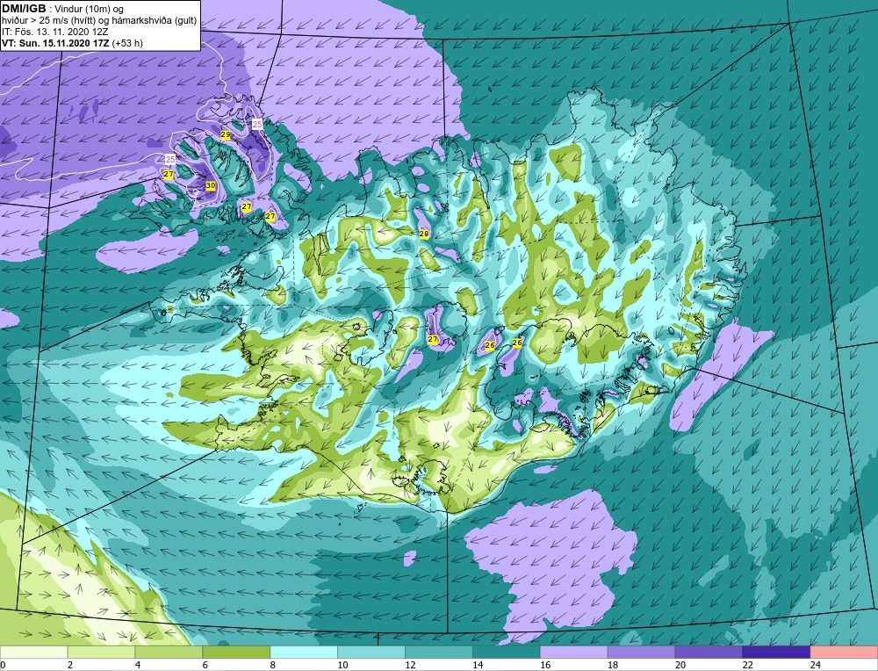Select the dark teal 14–16 m/s legend swatch
Viewport: 878px width, 671px height.
click(507, 653)
